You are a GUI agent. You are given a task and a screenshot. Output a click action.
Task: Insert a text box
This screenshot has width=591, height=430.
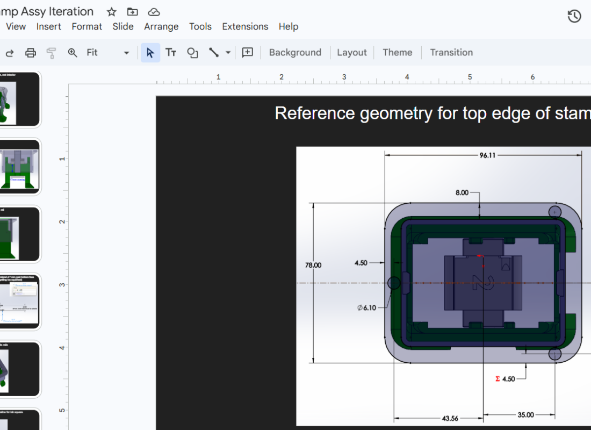[171, 53]
